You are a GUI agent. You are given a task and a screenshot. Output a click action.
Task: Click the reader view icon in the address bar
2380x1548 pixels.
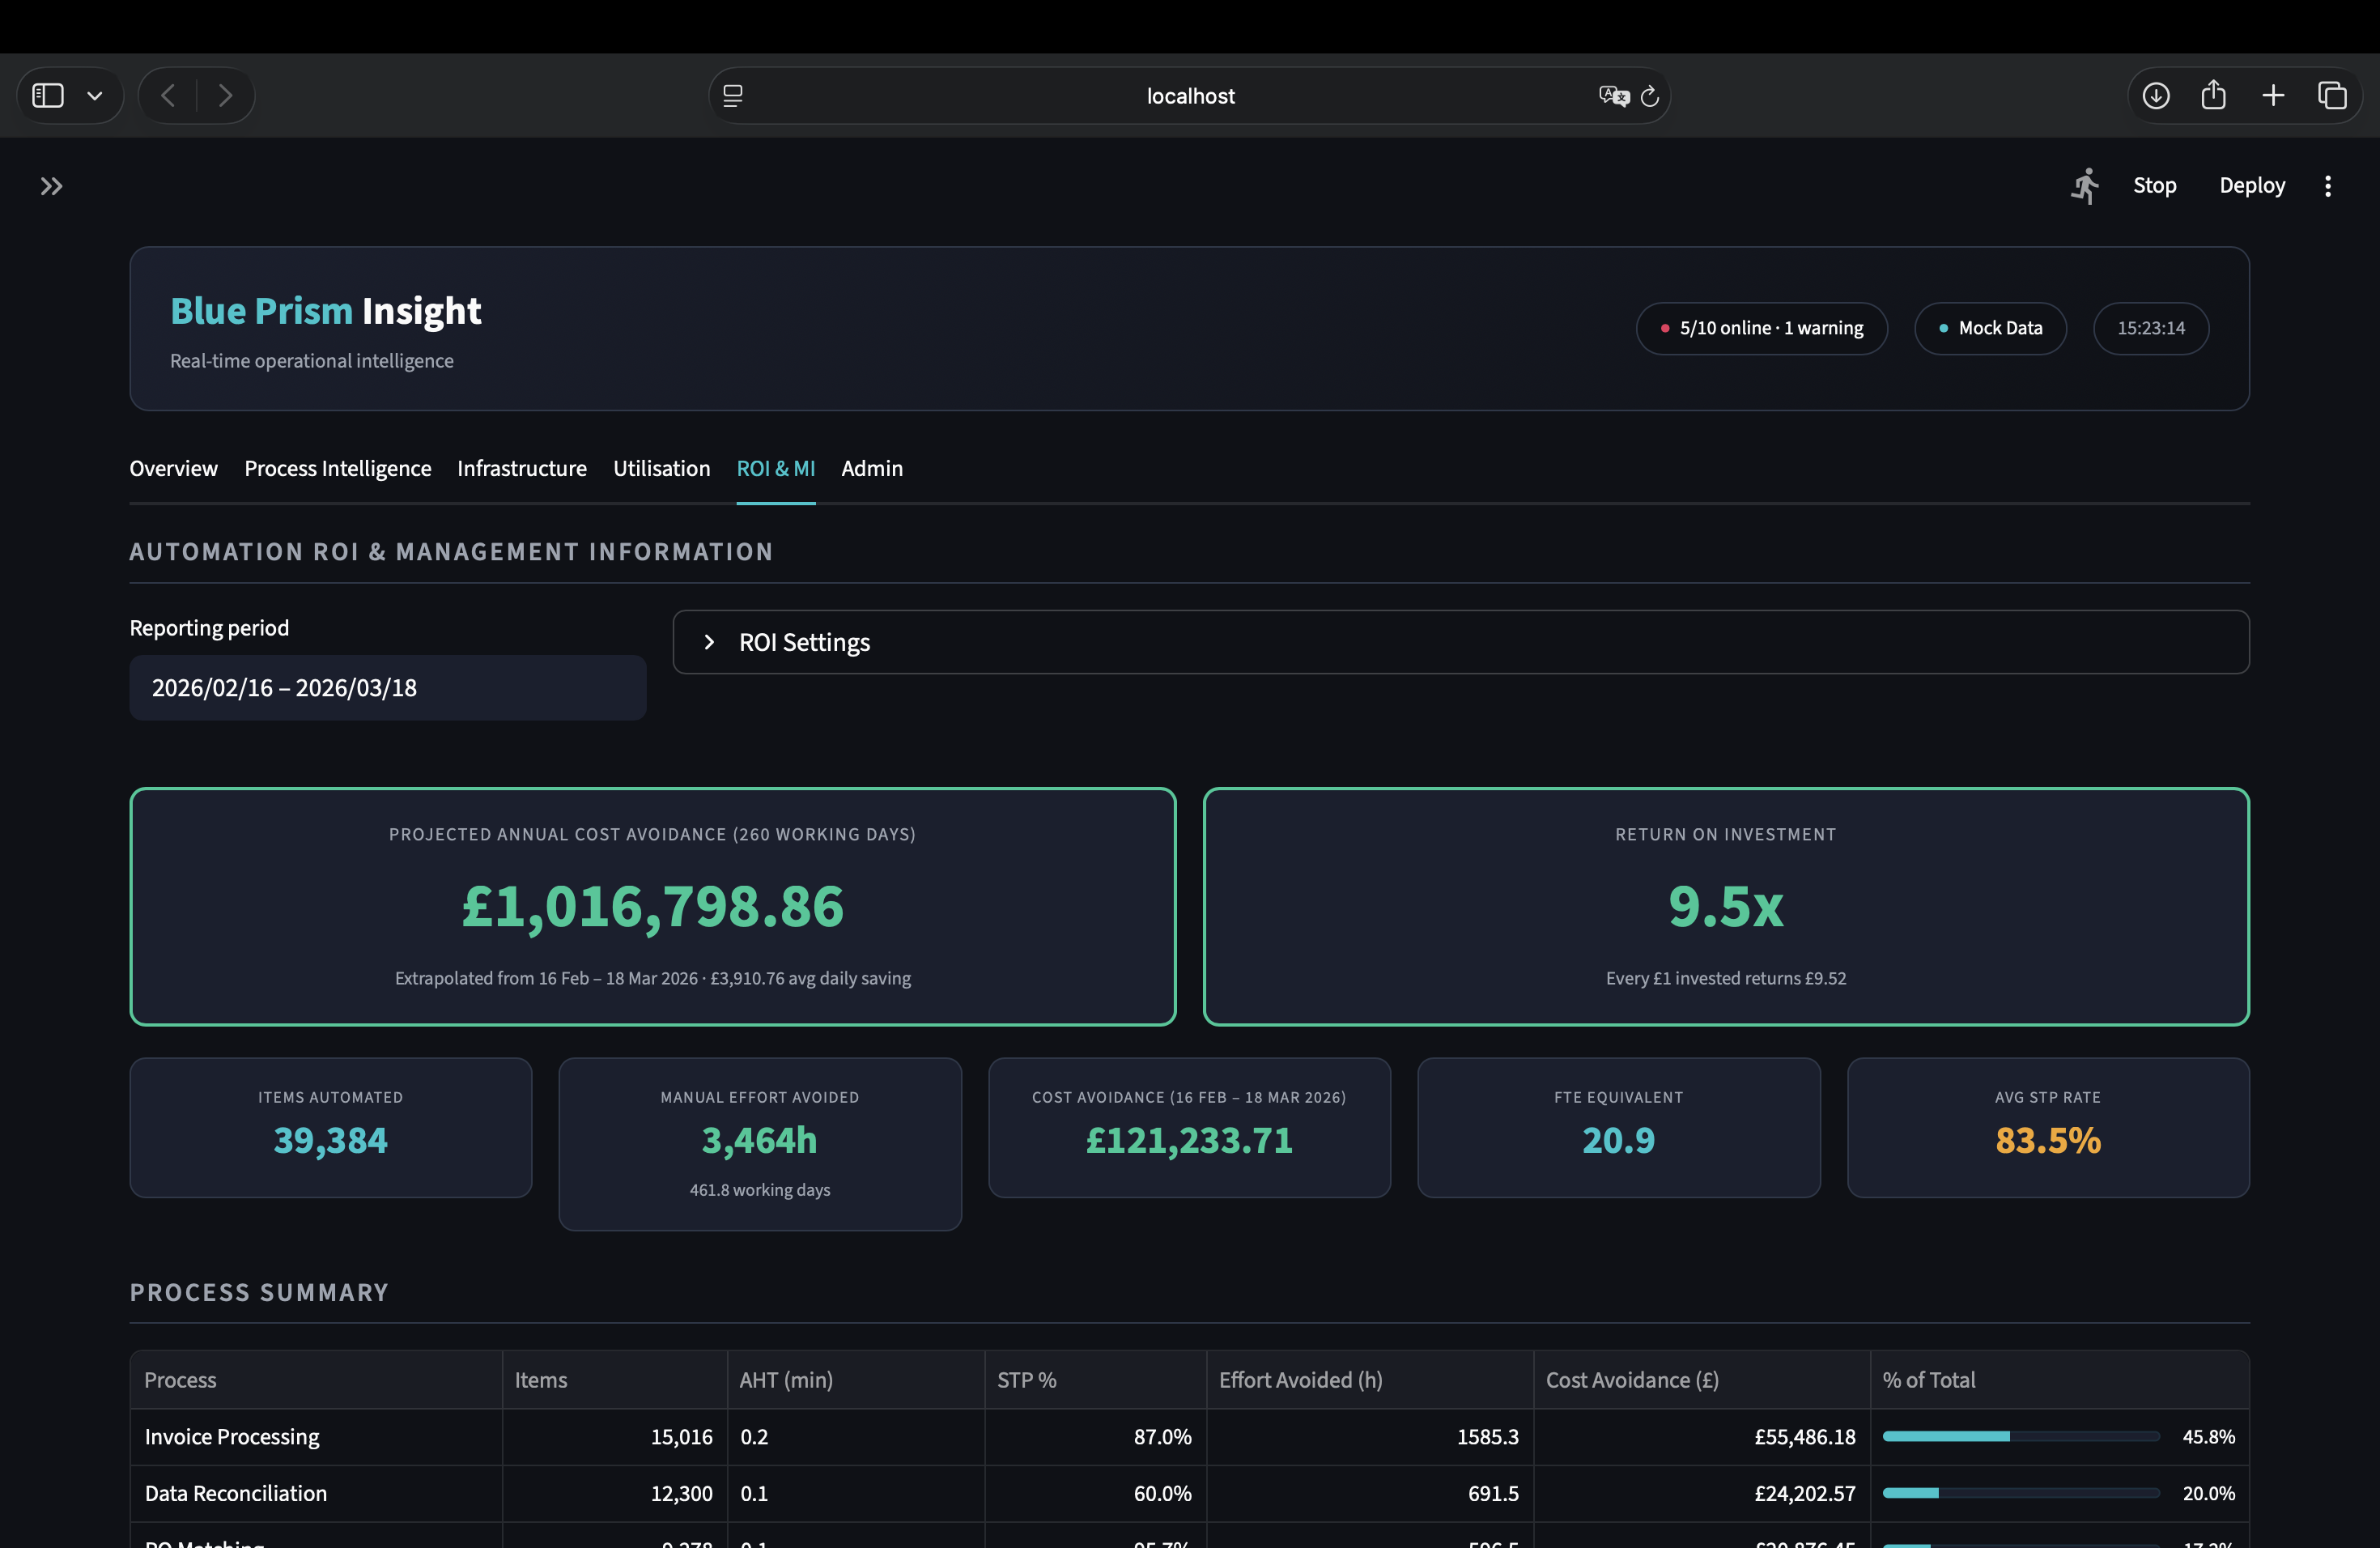[733, 95]
